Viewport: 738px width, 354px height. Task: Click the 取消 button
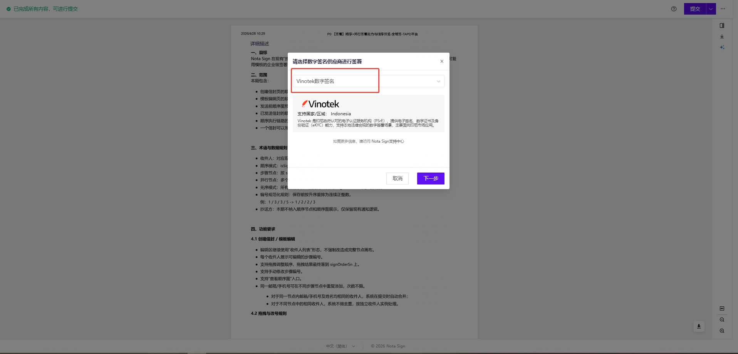[x=398, y=178]
